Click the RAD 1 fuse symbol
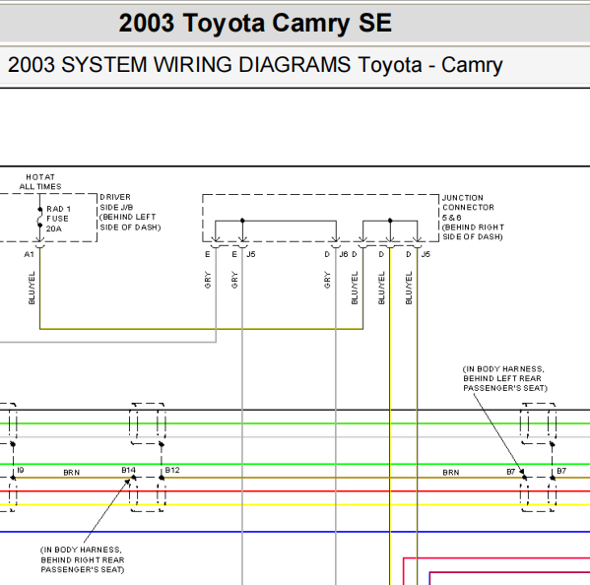This screenshot has height=585, width=590. click(x=39, y=218)
